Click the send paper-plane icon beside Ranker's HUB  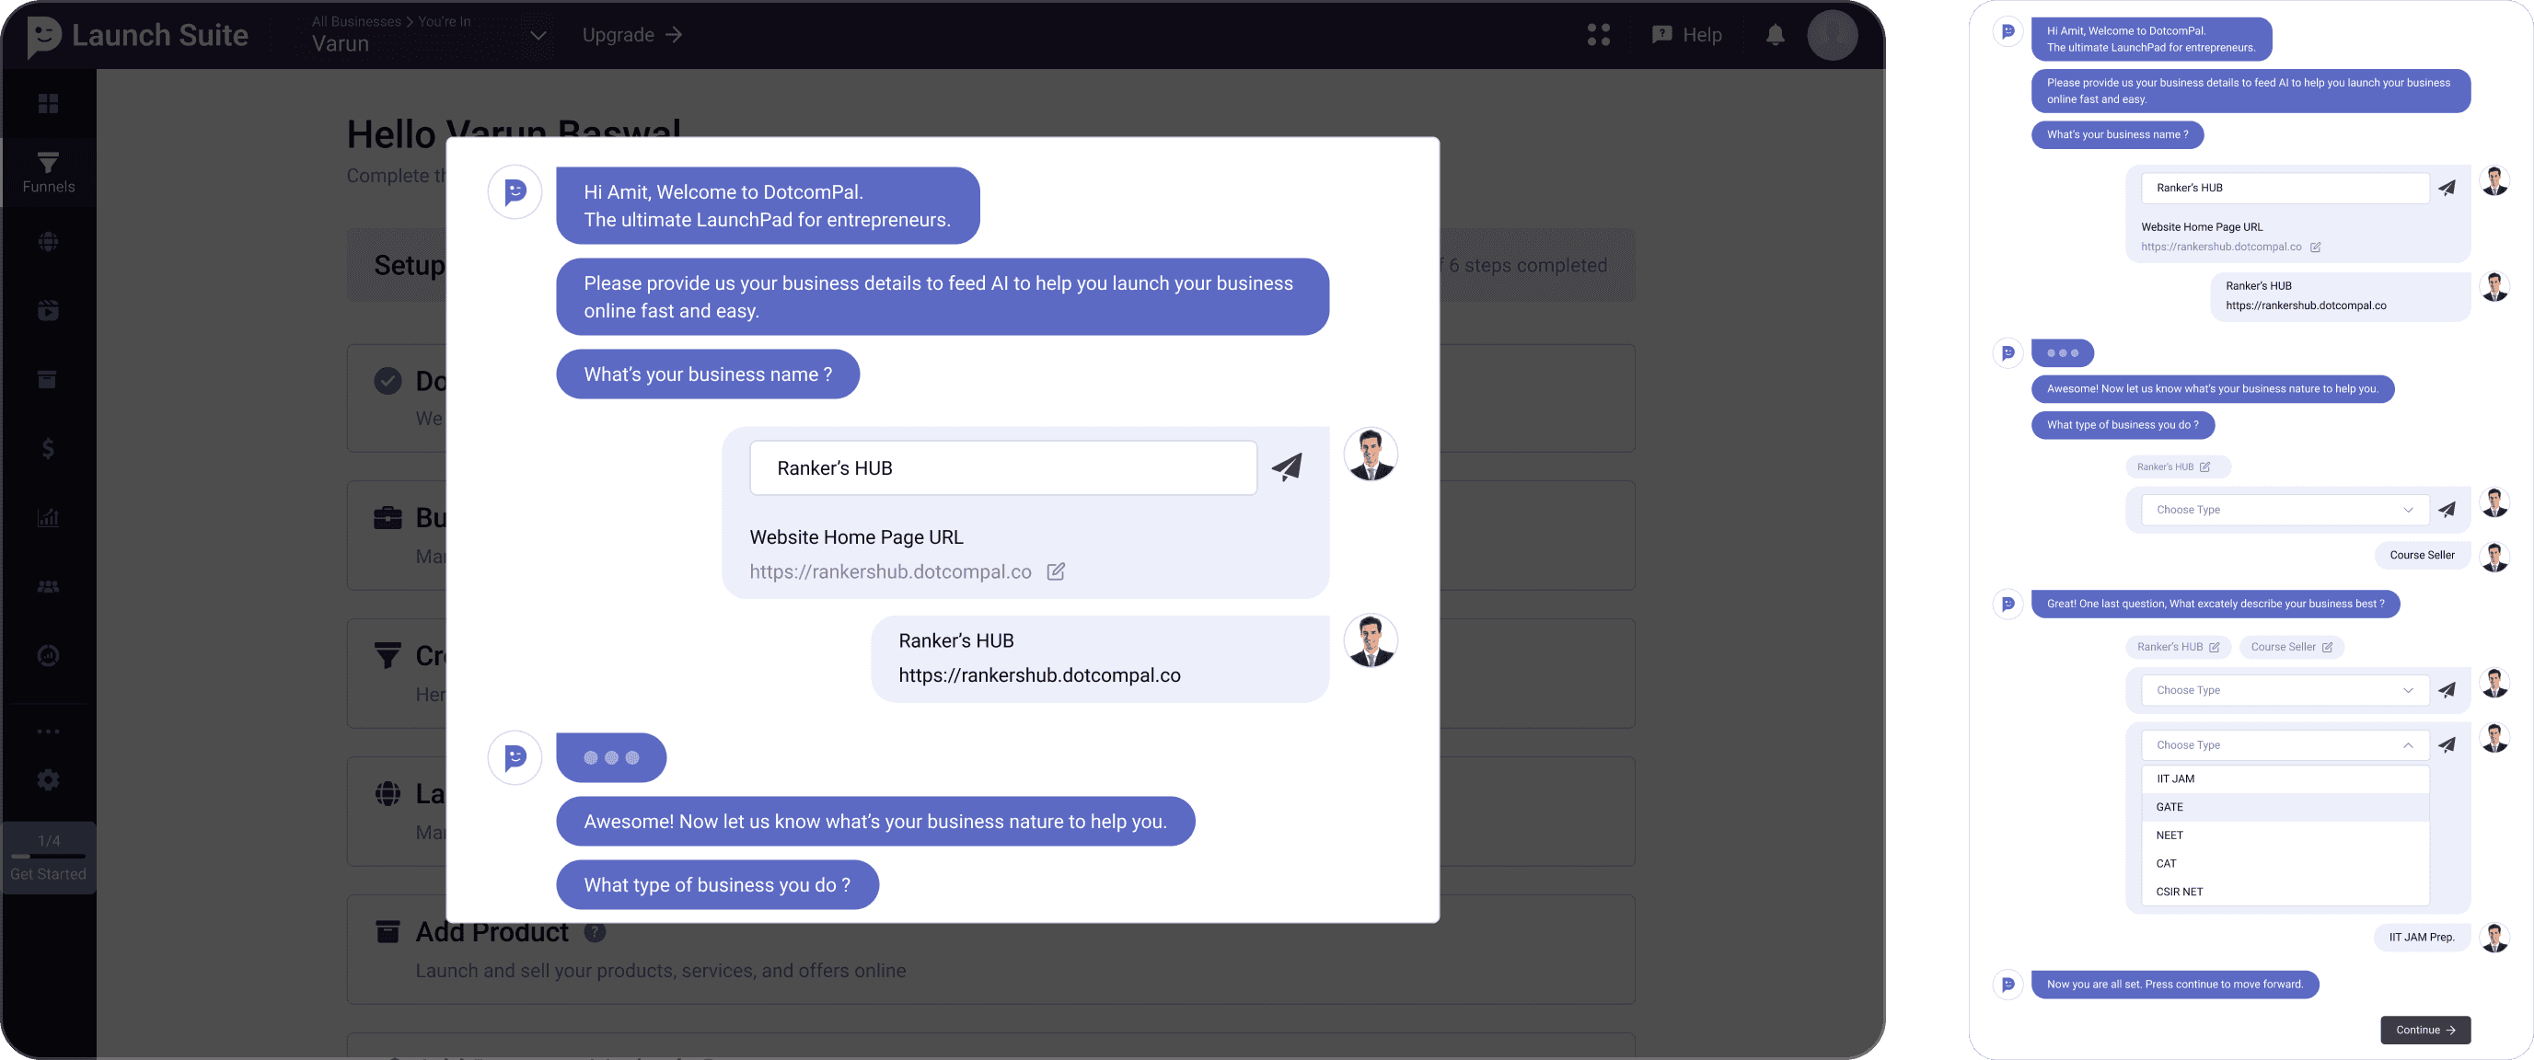pos(1287,467)
